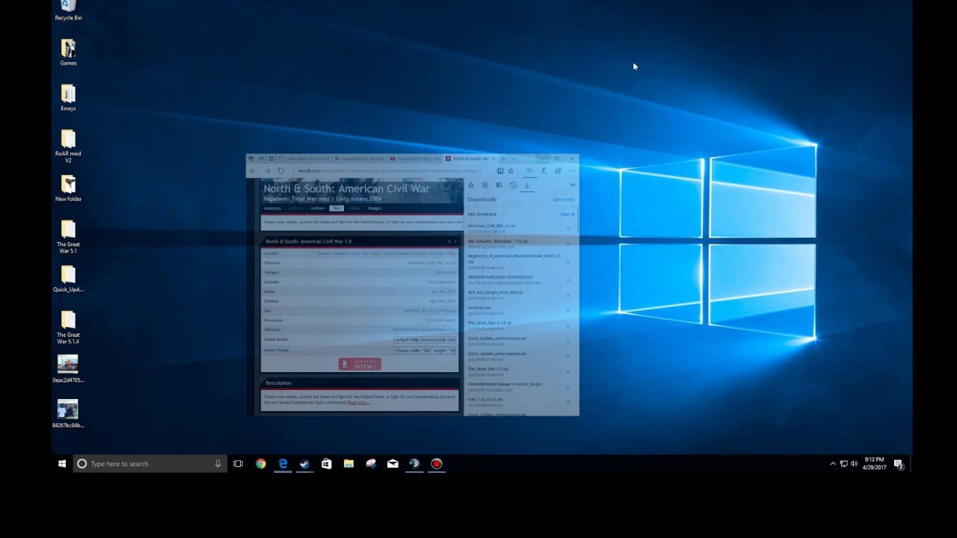The height and width of the screenshot is (538, 957).
Task: Click Open folder link in Downloads
Action: click(564, 200)
